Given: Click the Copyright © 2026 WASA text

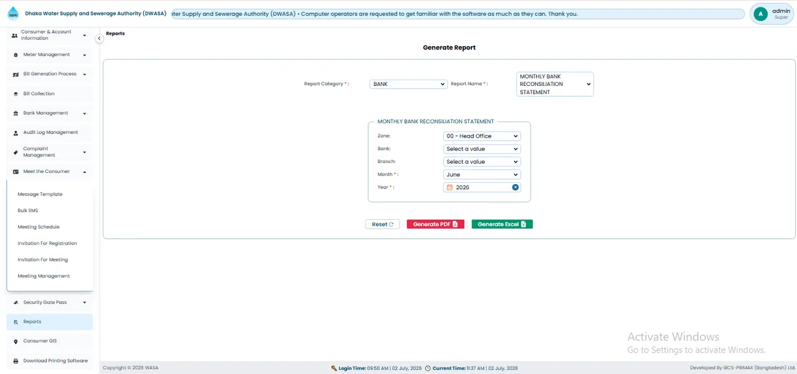Looking at the screenshot, I should point(131,368).
